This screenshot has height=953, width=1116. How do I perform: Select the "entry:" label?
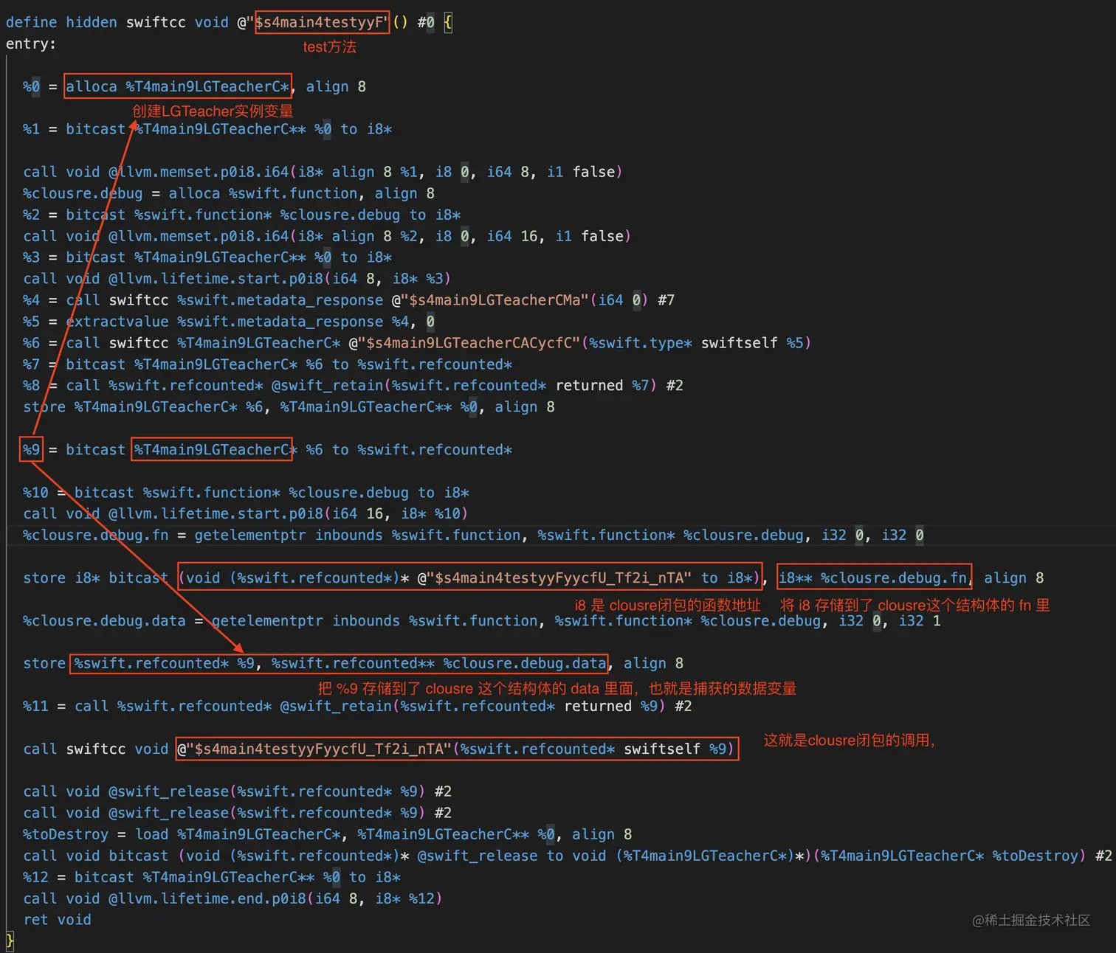(31, 44)
